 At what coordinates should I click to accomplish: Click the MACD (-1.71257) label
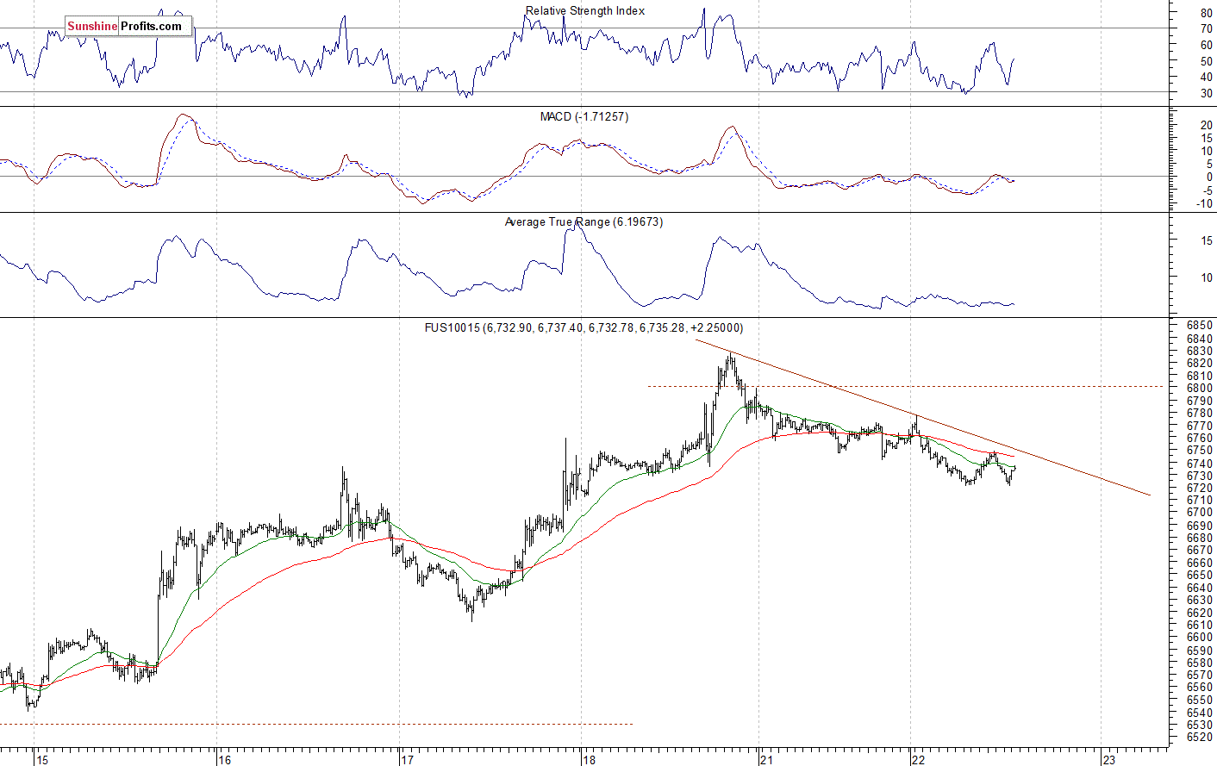coord(584,116)
